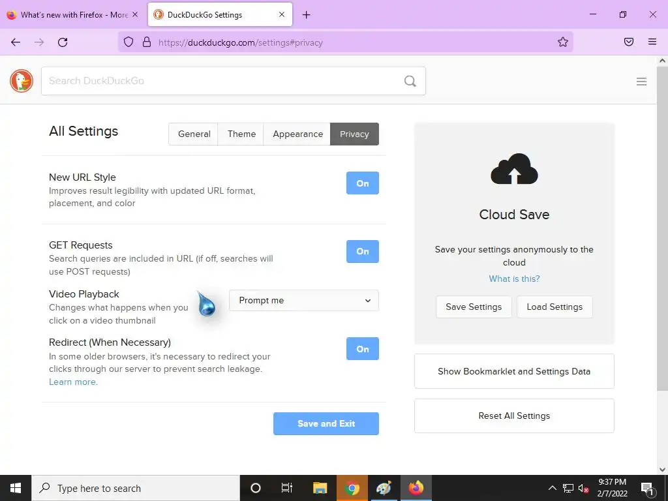
Task: Click the All Settings heading
Action: [x=83, y=131]
